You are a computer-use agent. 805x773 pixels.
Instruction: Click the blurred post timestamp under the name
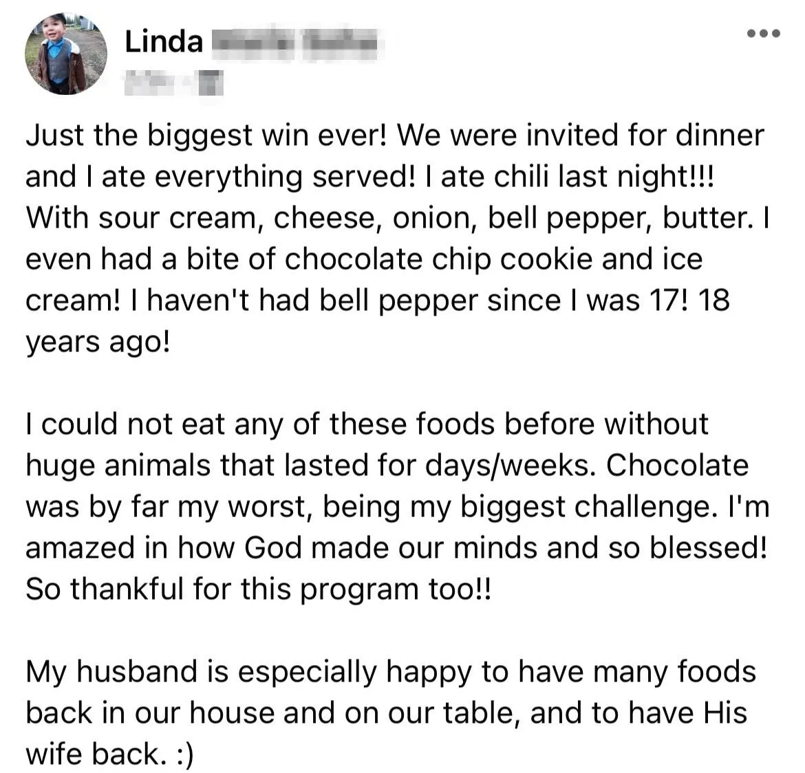[x=151, y=82]
